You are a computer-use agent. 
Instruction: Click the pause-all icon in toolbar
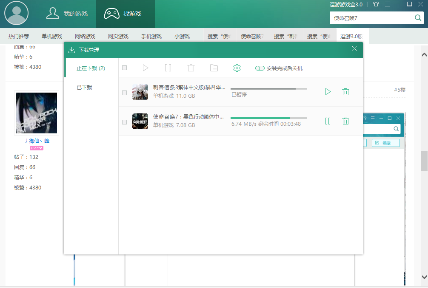click(x=168, y=68)
